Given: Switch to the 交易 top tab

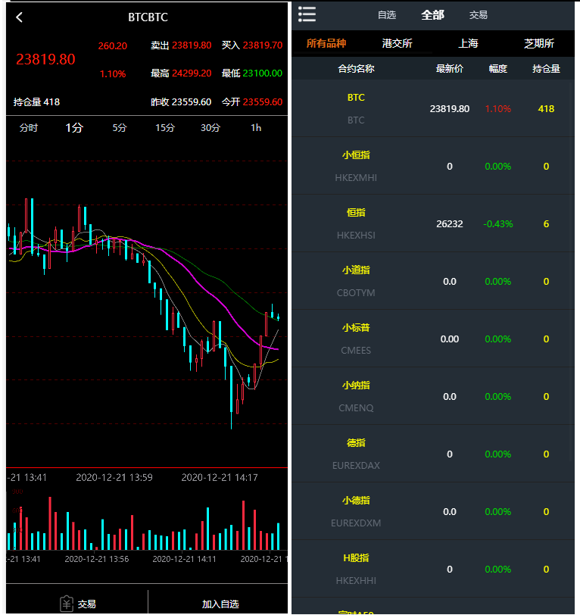Looking at the screenshot, I should tap(479, 15).
